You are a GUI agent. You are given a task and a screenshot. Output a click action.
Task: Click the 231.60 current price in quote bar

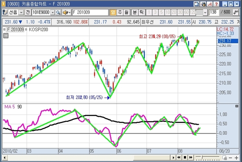click(x=11, y=22)
